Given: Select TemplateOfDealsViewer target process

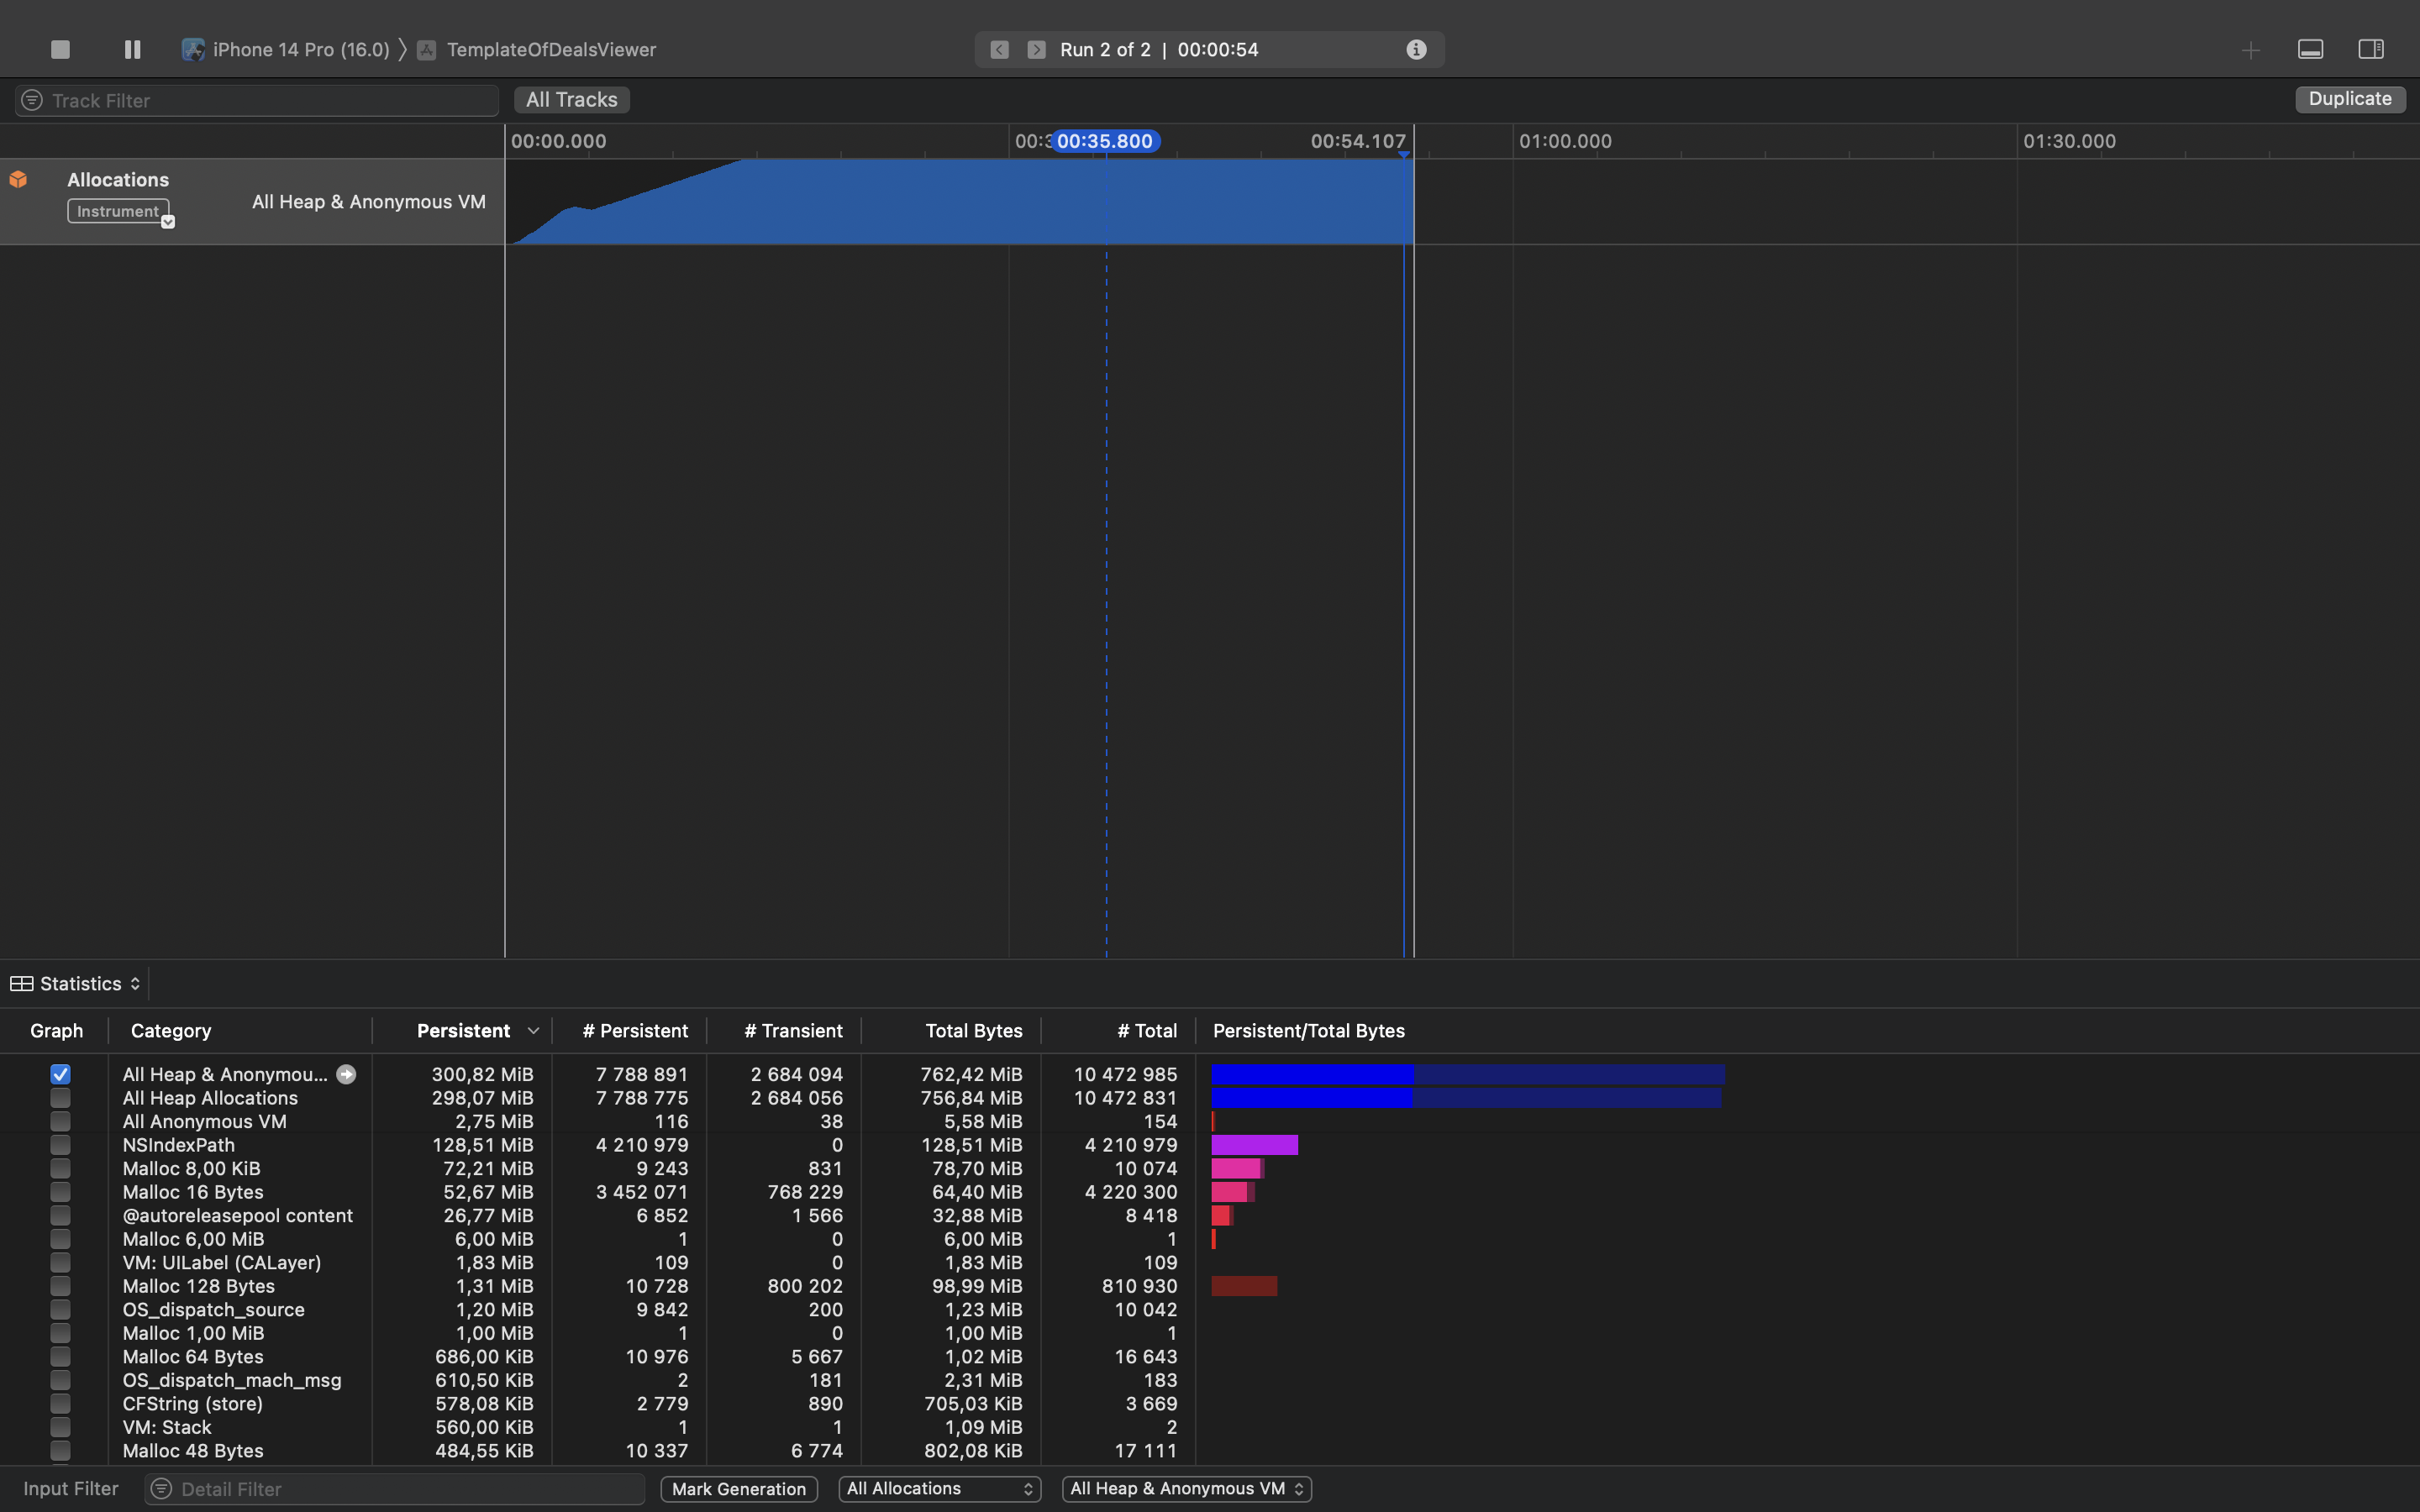Looking at the screenshot, I should click(551, 49).
